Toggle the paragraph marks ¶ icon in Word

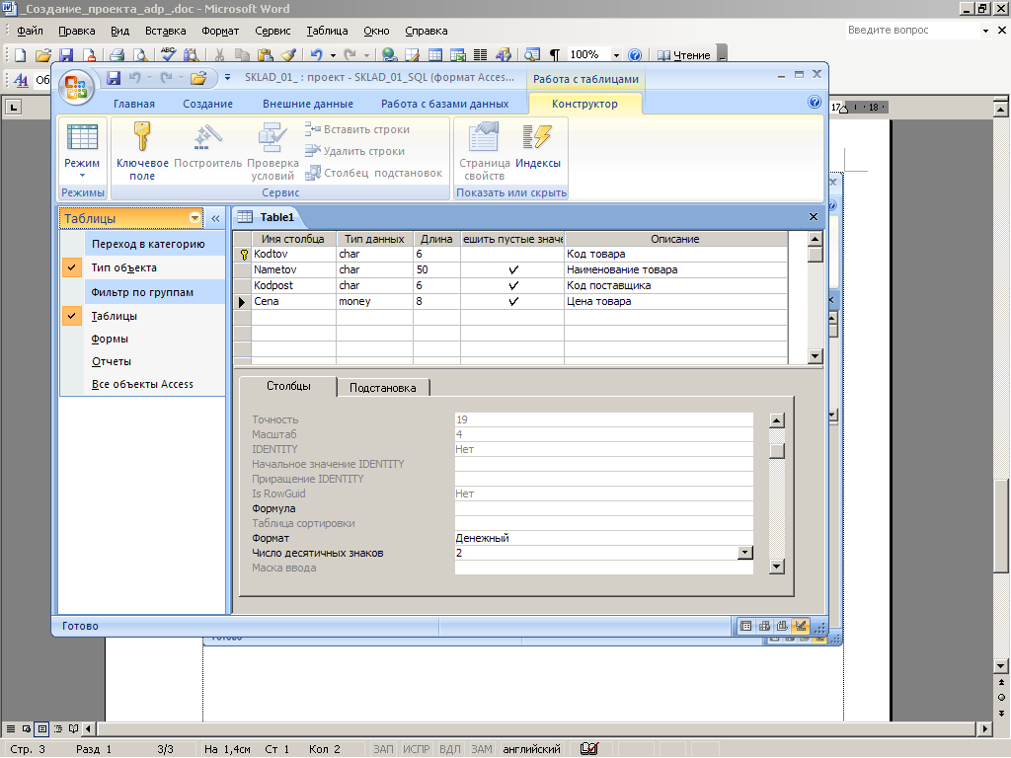[555, 55]
